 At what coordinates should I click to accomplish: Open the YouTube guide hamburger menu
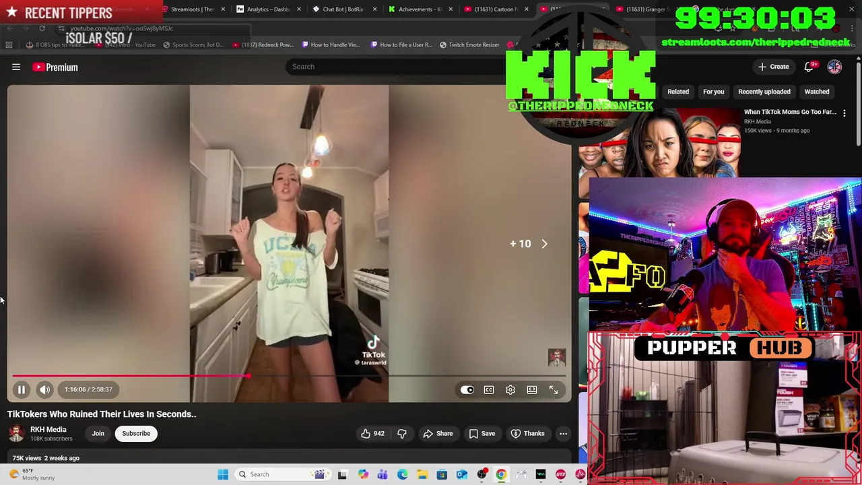pyautogui.click(x=16, y=67)
